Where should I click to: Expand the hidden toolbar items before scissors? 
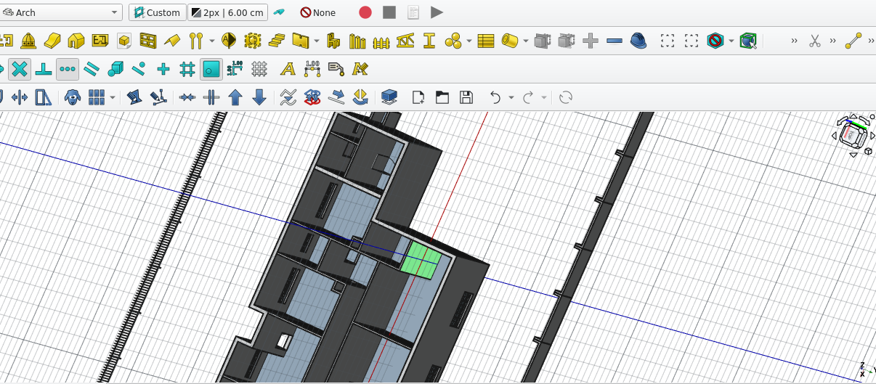(x=794, y=41)
